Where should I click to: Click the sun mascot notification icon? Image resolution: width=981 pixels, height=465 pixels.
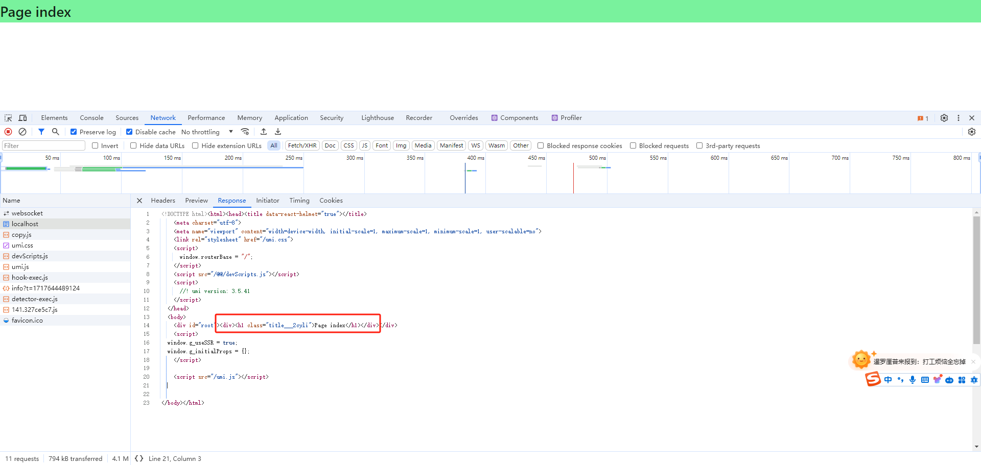[x=861, y=359]
